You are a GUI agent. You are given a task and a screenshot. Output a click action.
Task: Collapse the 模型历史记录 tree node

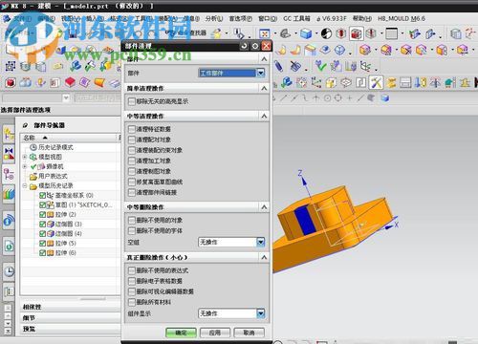(25, 185)
